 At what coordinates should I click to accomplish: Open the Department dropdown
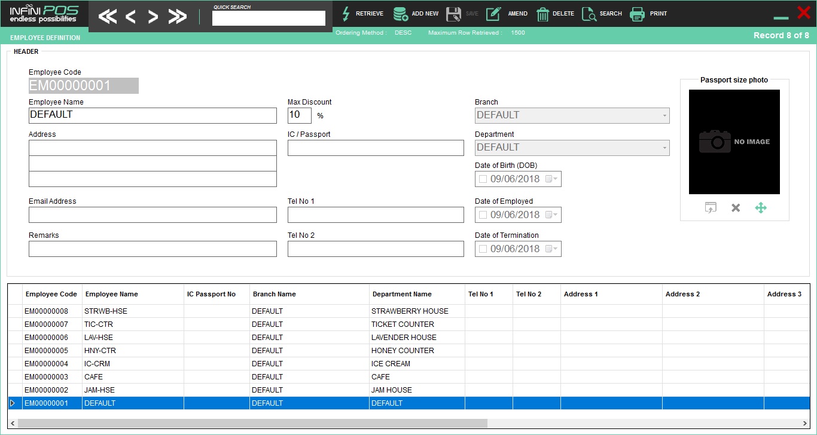tap(664, 148)
